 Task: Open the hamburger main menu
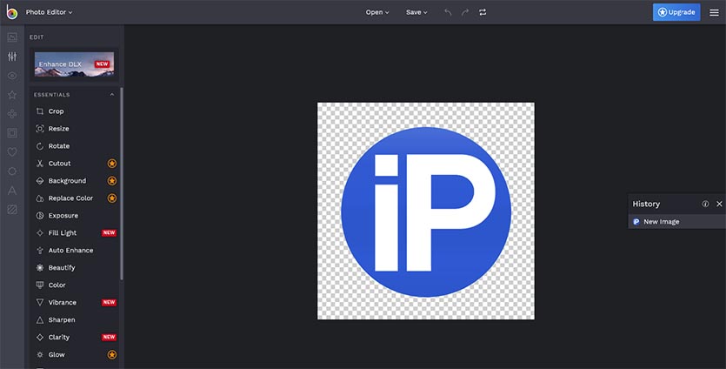714,12
